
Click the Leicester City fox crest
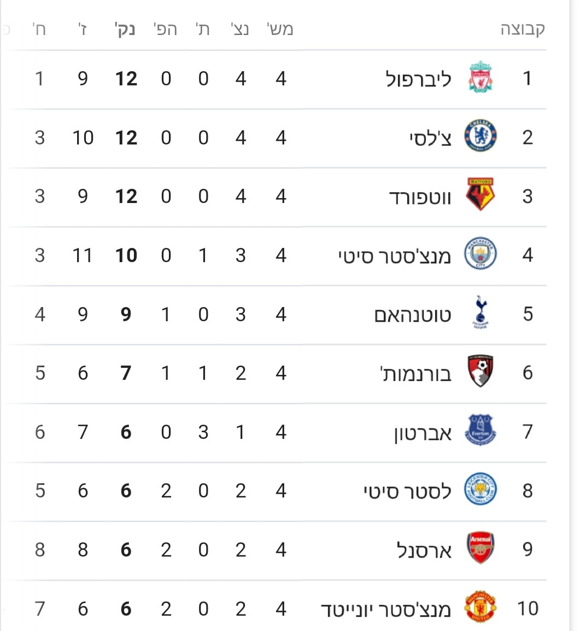(481, 489)
